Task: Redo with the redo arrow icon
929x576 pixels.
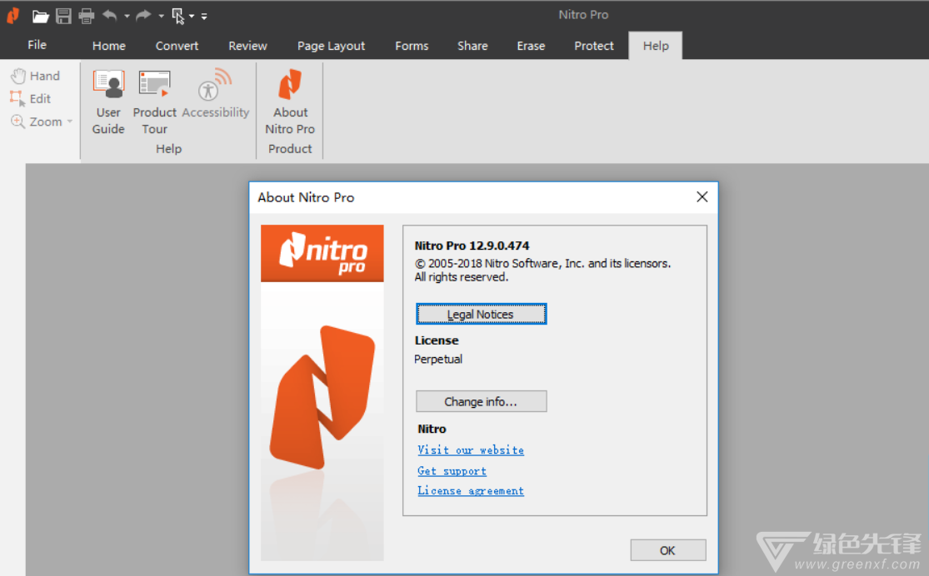Action: click(143, 15)
